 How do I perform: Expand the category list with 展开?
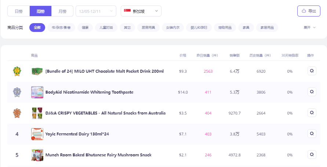tap(309, 28)
